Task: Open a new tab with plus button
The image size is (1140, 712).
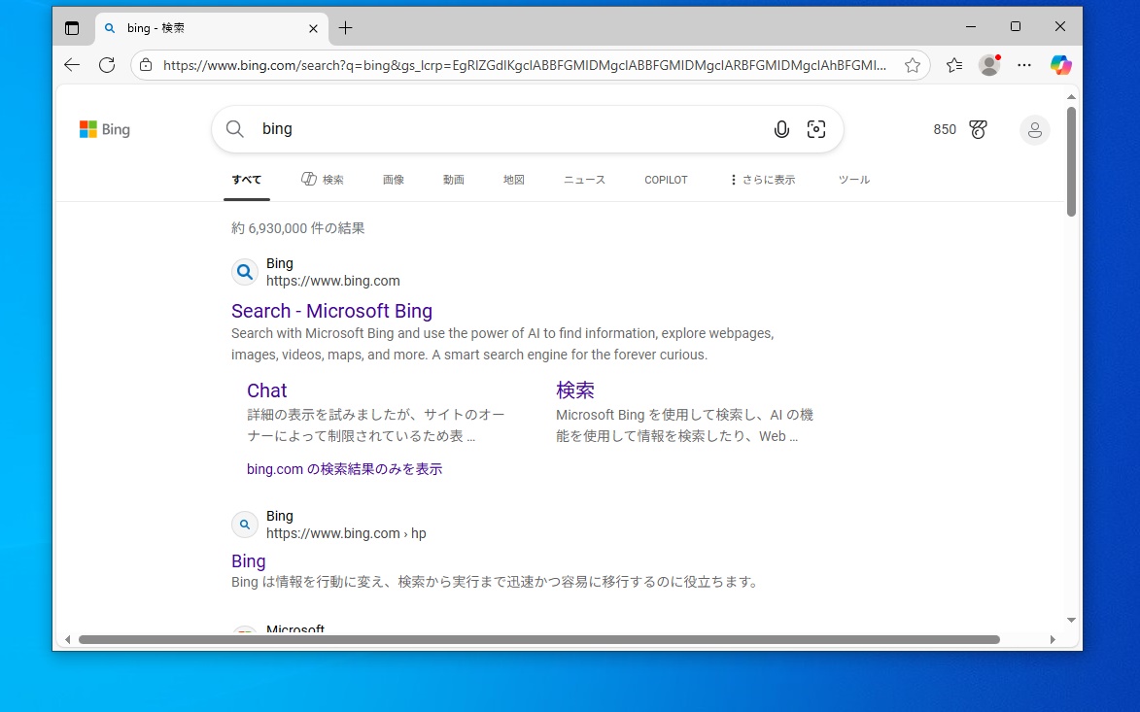Action: tap(345, 28)
